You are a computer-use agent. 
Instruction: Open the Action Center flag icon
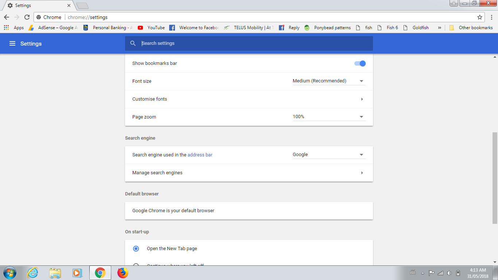click(x=431, y=273)
